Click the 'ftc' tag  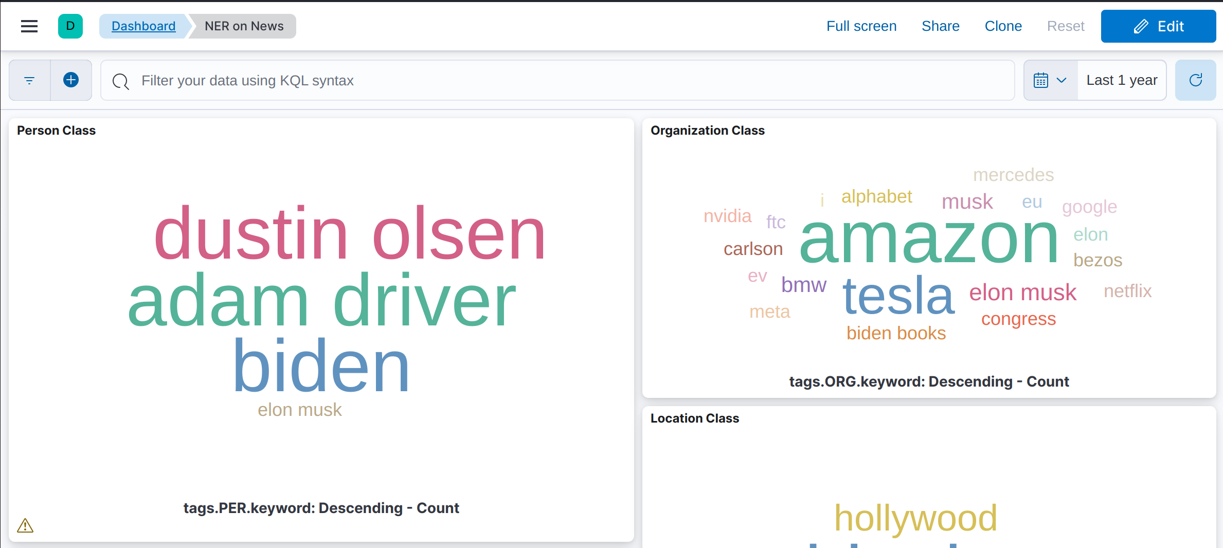(x=776, y=222)
